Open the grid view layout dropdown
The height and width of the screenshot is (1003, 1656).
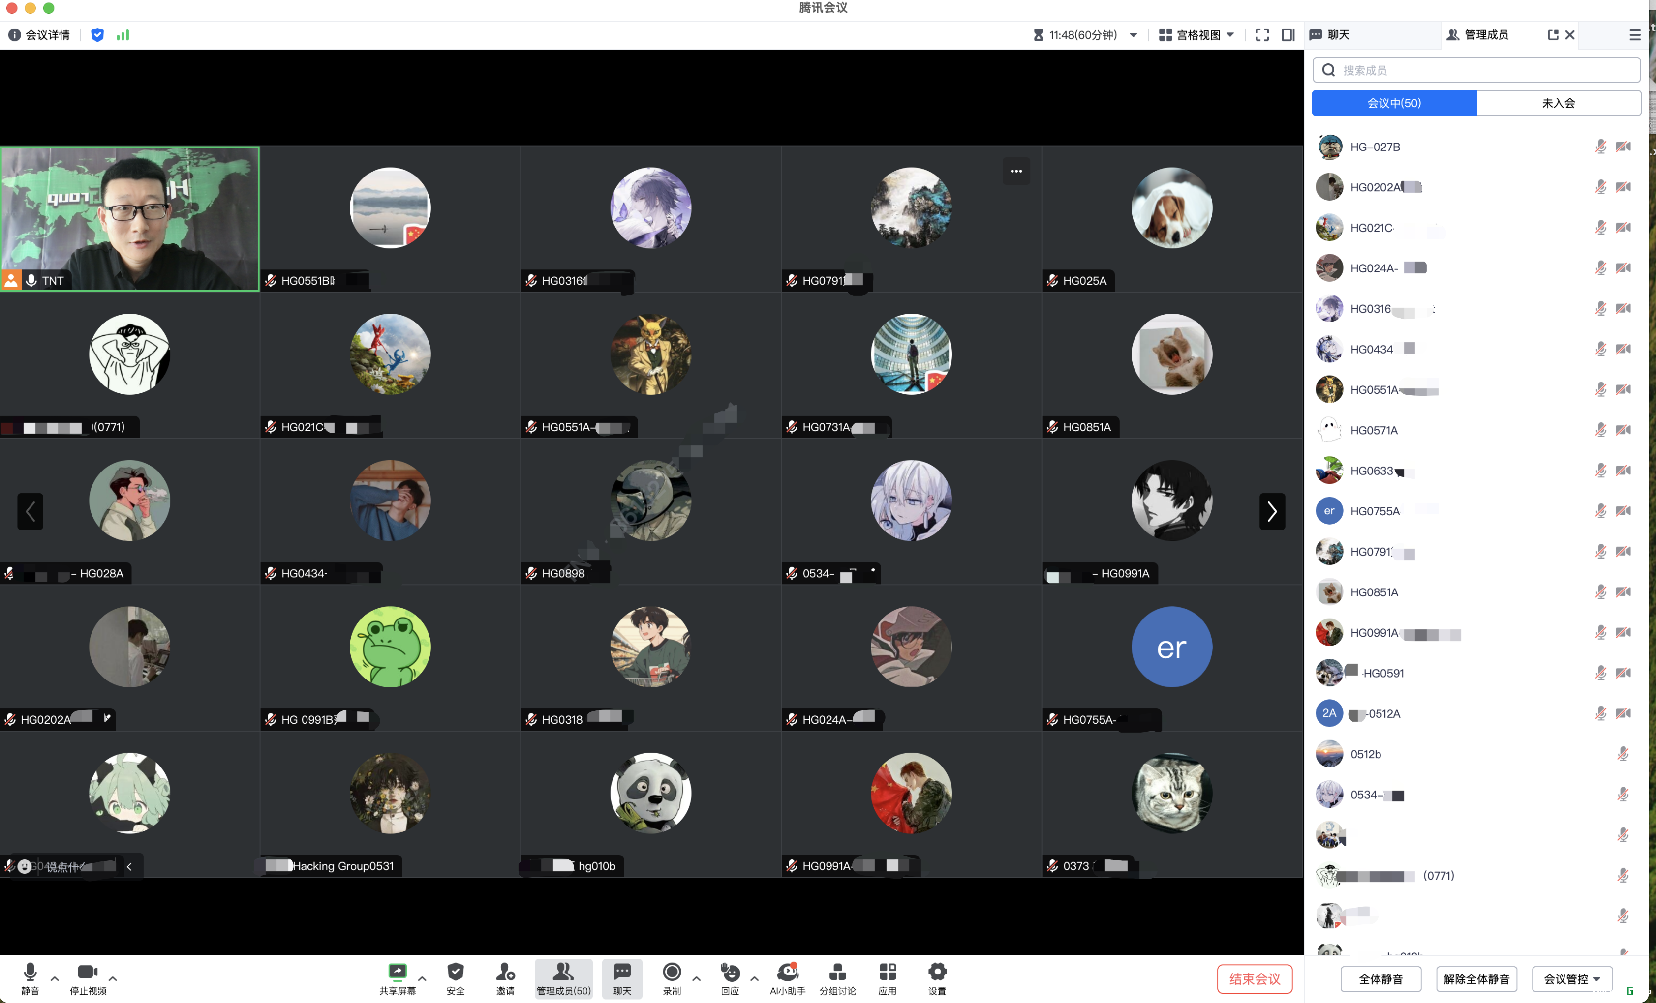1196,35
